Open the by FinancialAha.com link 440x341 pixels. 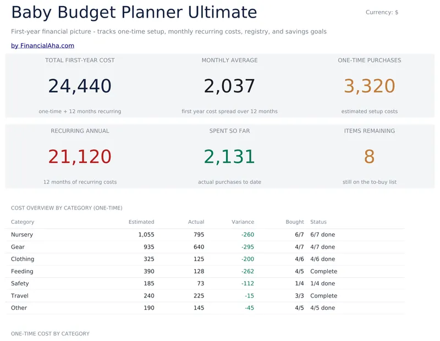click(x=43, y=46)
